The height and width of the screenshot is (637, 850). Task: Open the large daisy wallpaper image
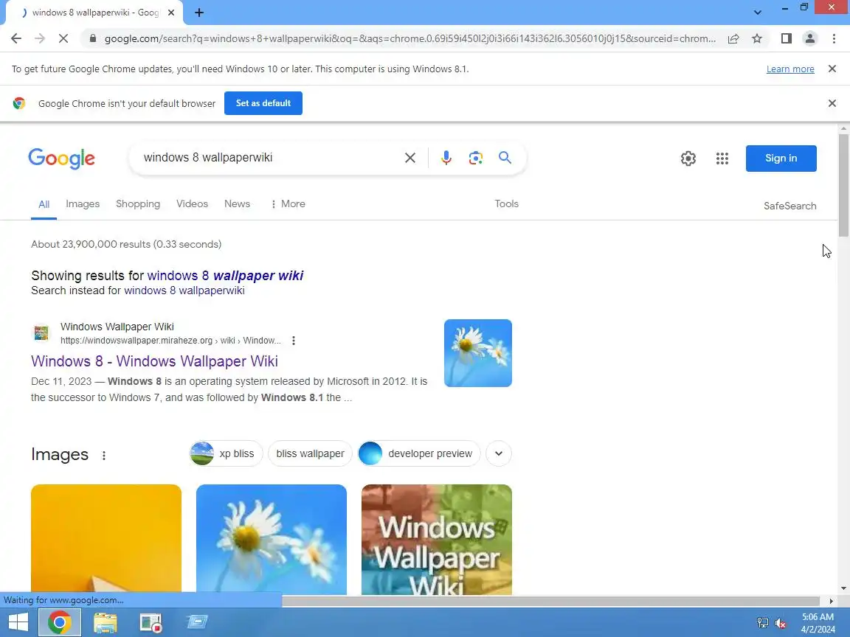pos(271,539)
